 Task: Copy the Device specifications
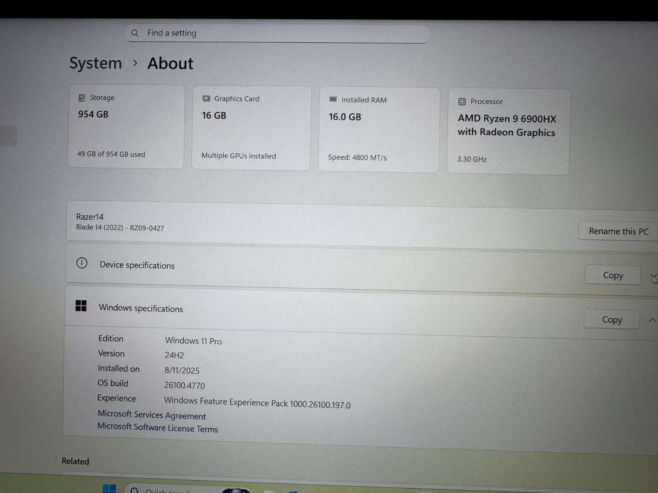(x=613, y=275)
